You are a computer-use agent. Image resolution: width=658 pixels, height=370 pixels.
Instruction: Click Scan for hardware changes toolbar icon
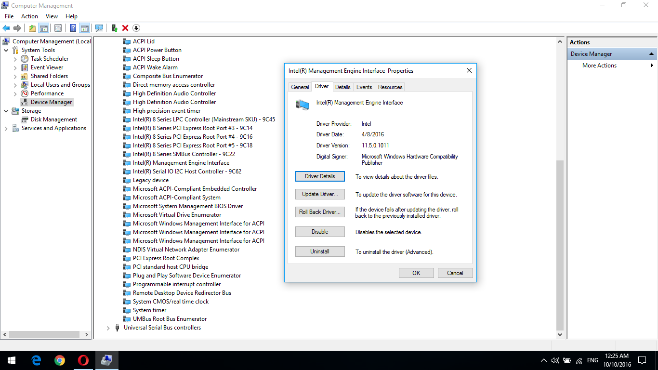coord(100,28)
